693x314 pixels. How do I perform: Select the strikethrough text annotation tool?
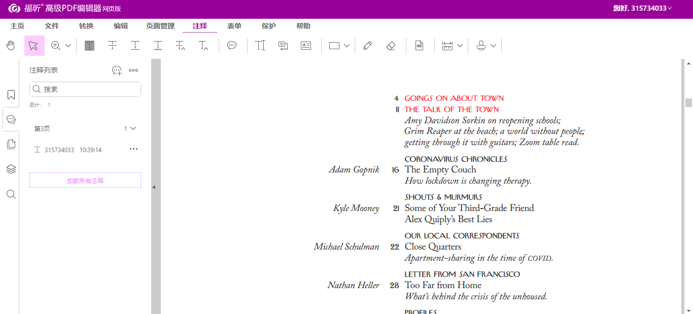click(112, 46)
